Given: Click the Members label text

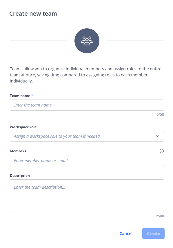Looking at the screenshot, I should [x=18, y=151].
